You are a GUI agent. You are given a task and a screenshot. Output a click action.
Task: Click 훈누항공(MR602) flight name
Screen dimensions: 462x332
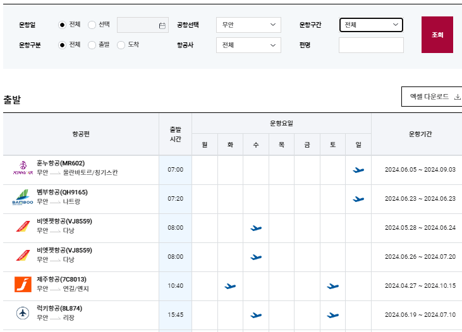[61, 163]
